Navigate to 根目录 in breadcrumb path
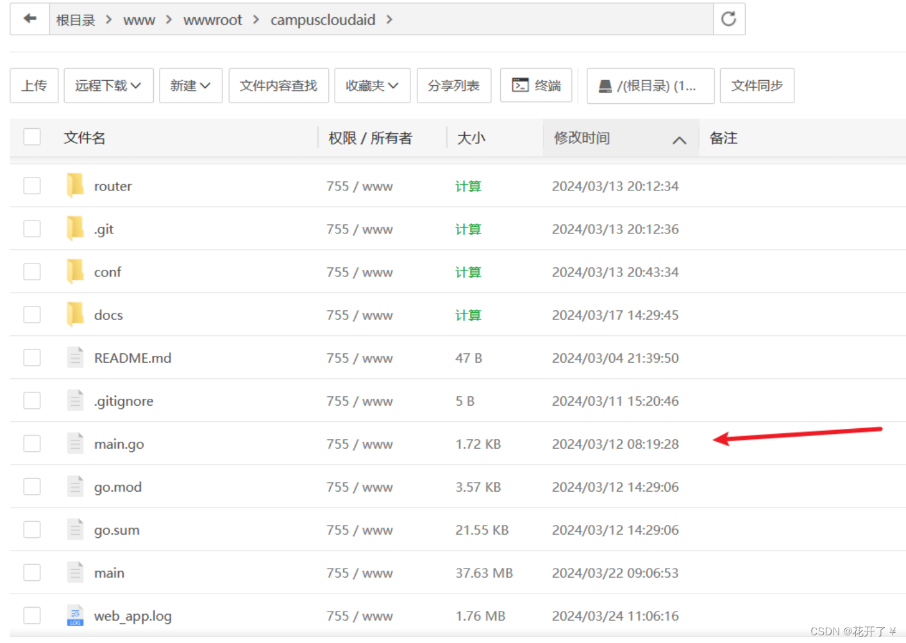The image size is (906, 643). click(x=75, y=20)
